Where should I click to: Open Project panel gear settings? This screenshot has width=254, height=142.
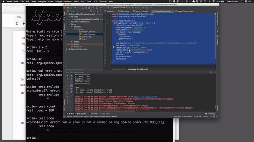coord(98,11)
